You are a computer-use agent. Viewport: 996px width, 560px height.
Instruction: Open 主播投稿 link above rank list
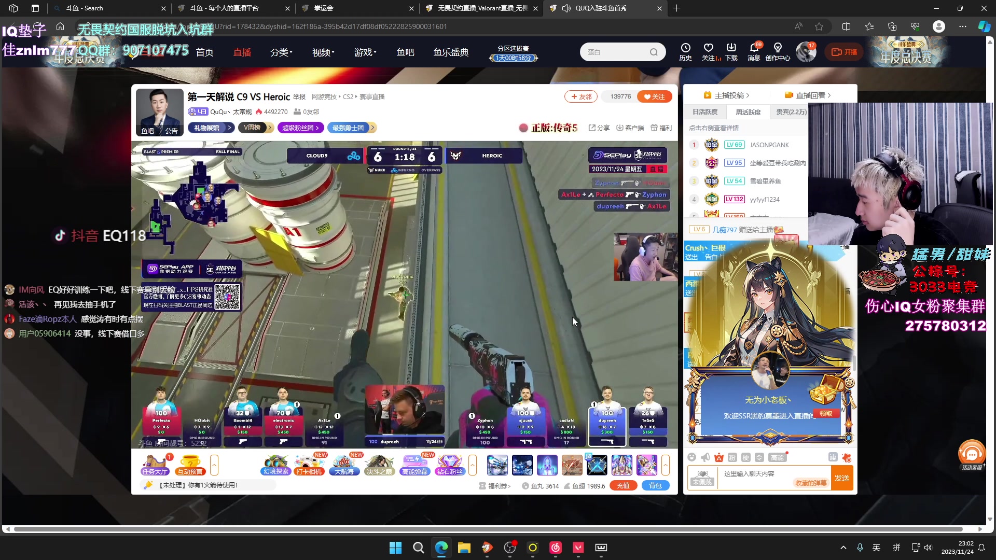(x=726, y=95)
